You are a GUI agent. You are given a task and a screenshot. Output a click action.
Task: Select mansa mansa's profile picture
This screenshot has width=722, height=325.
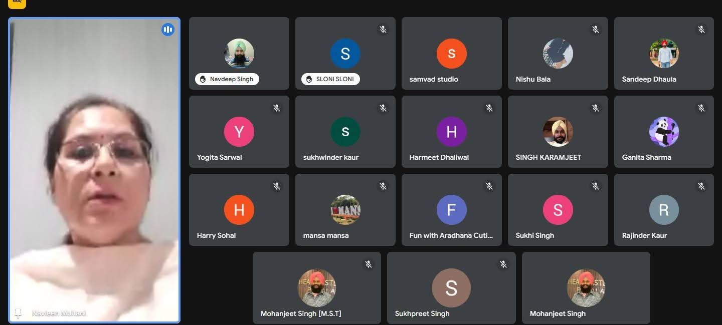345,210
